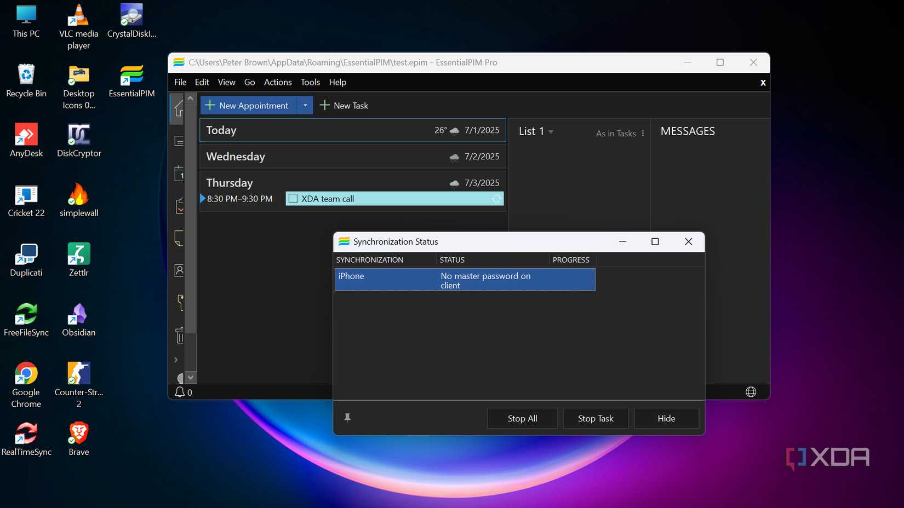Check off the XDA team call checkbox
Screen dimensions: 904x508
[x=293, y=199]
